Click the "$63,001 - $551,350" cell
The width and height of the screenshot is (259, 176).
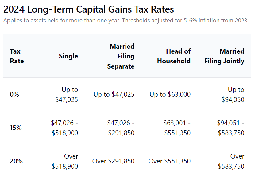click(x=177, y=128)
